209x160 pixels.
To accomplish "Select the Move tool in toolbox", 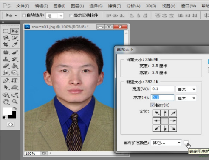I will point(15,31).
